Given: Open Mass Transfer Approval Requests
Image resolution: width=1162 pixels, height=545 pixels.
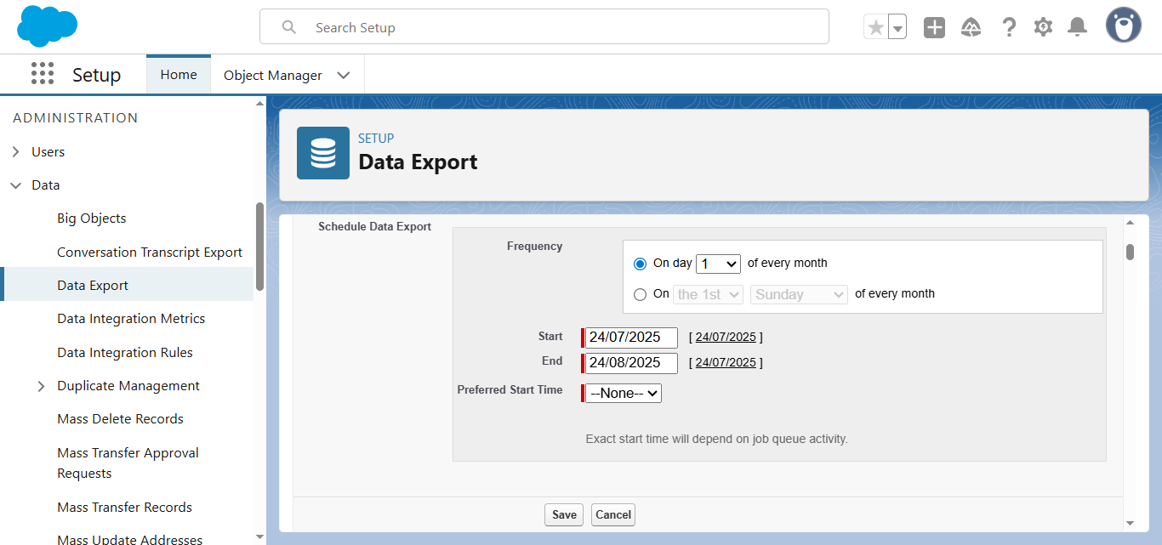Looking at the screenshot, I should [x=128, y=463].
